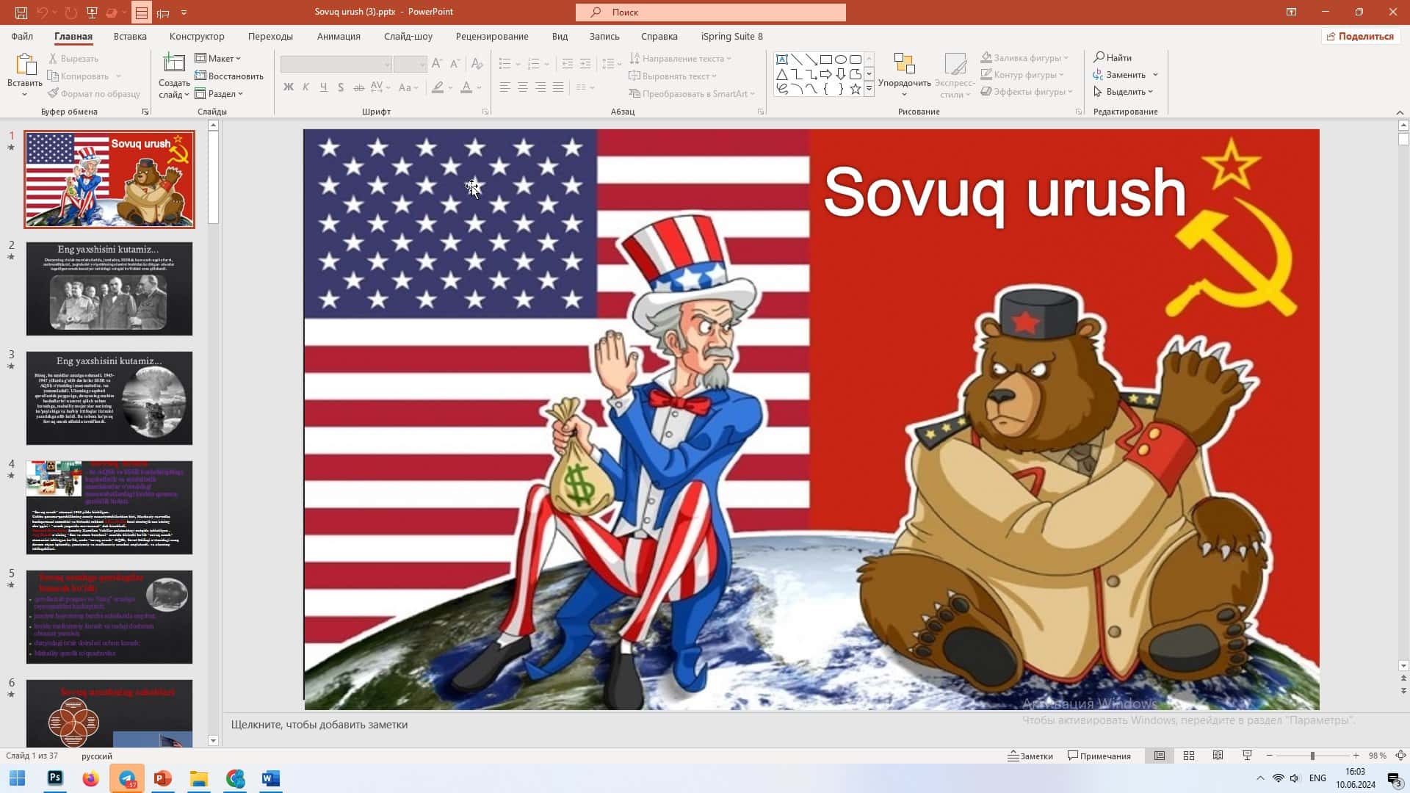Click the New Slide (Создать слайд) icon

174,64
